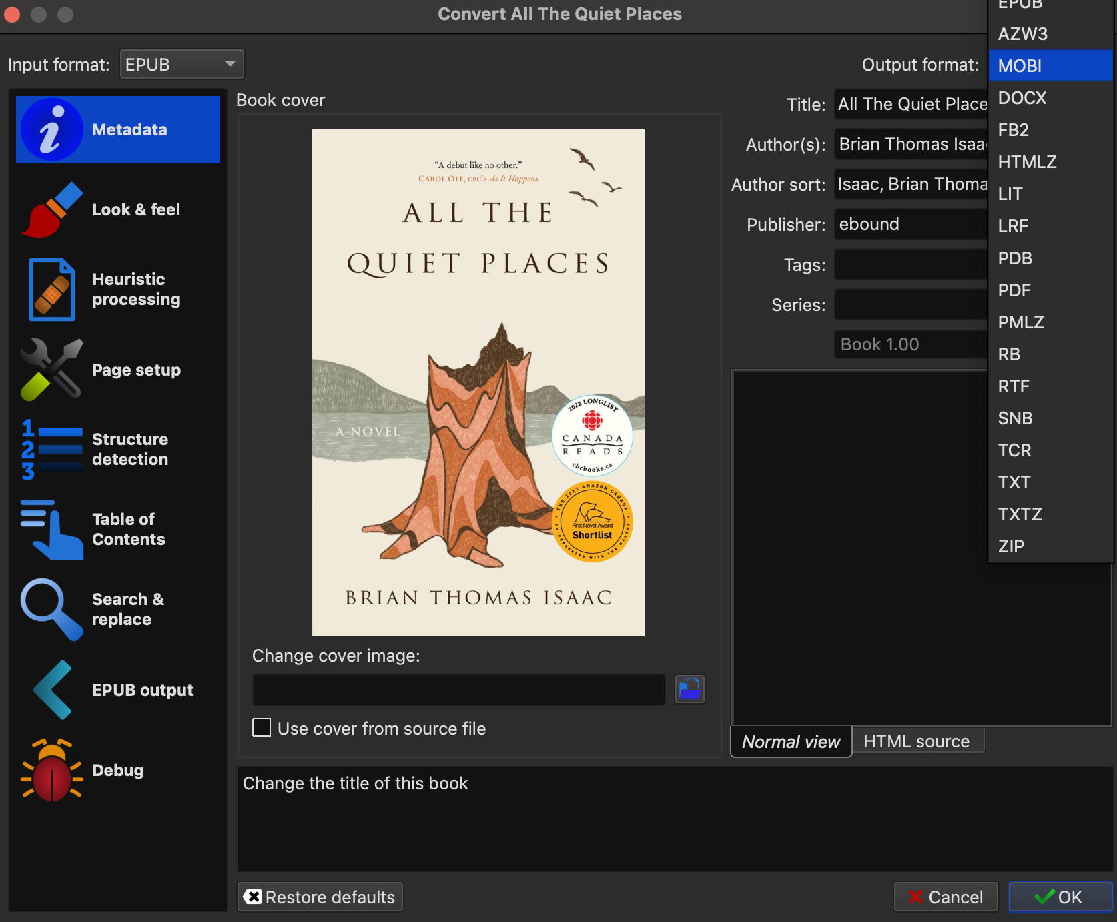
Task: Open Structure detection numbered list icon
Action: [x=52, y=450]
